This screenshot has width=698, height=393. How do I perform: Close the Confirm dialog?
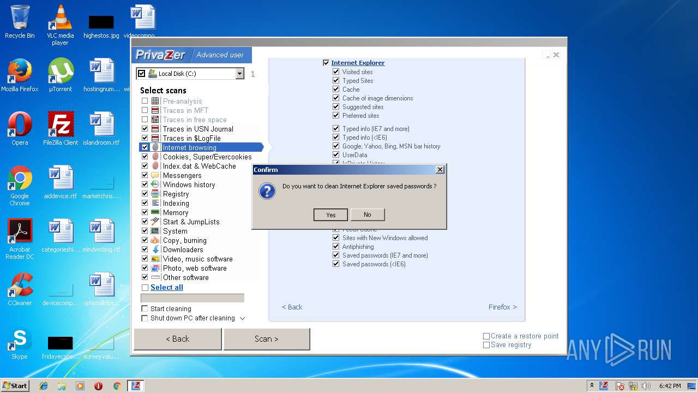440,170
